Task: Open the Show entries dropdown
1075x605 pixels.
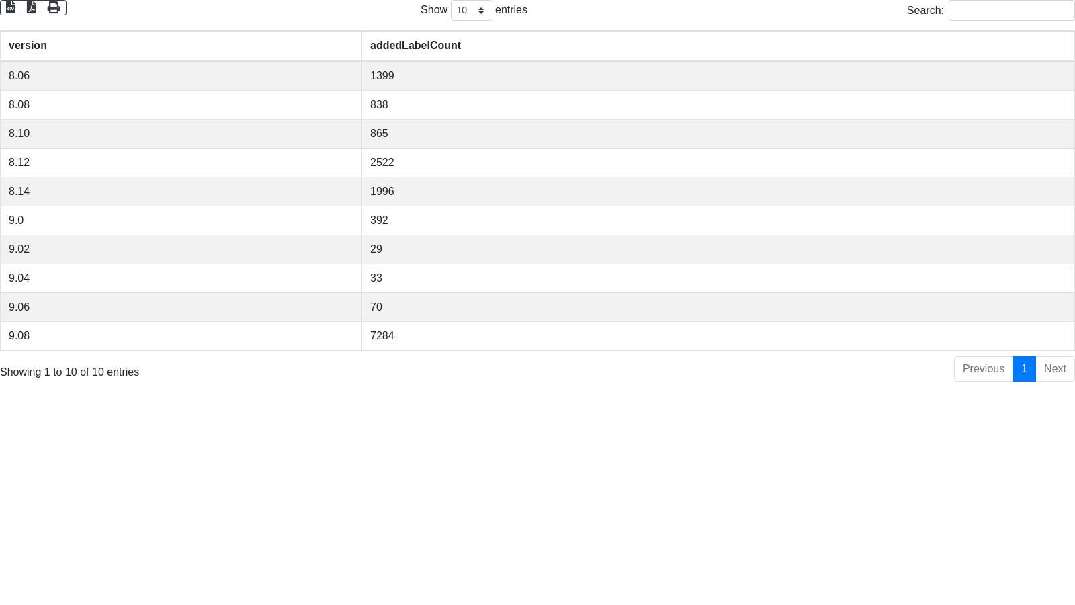Action: 471,11
